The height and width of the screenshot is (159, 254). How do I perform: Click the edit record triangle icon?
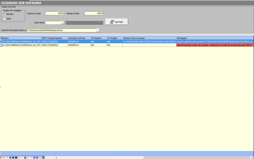tap(25, 157)
